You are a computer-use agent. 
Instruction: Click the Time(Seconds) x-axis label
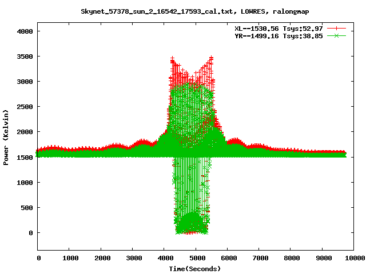[x=194, y=269]
